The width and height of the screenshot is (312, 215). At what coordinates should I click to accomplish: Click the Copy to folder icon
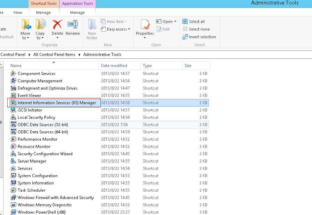coord(40,24)
